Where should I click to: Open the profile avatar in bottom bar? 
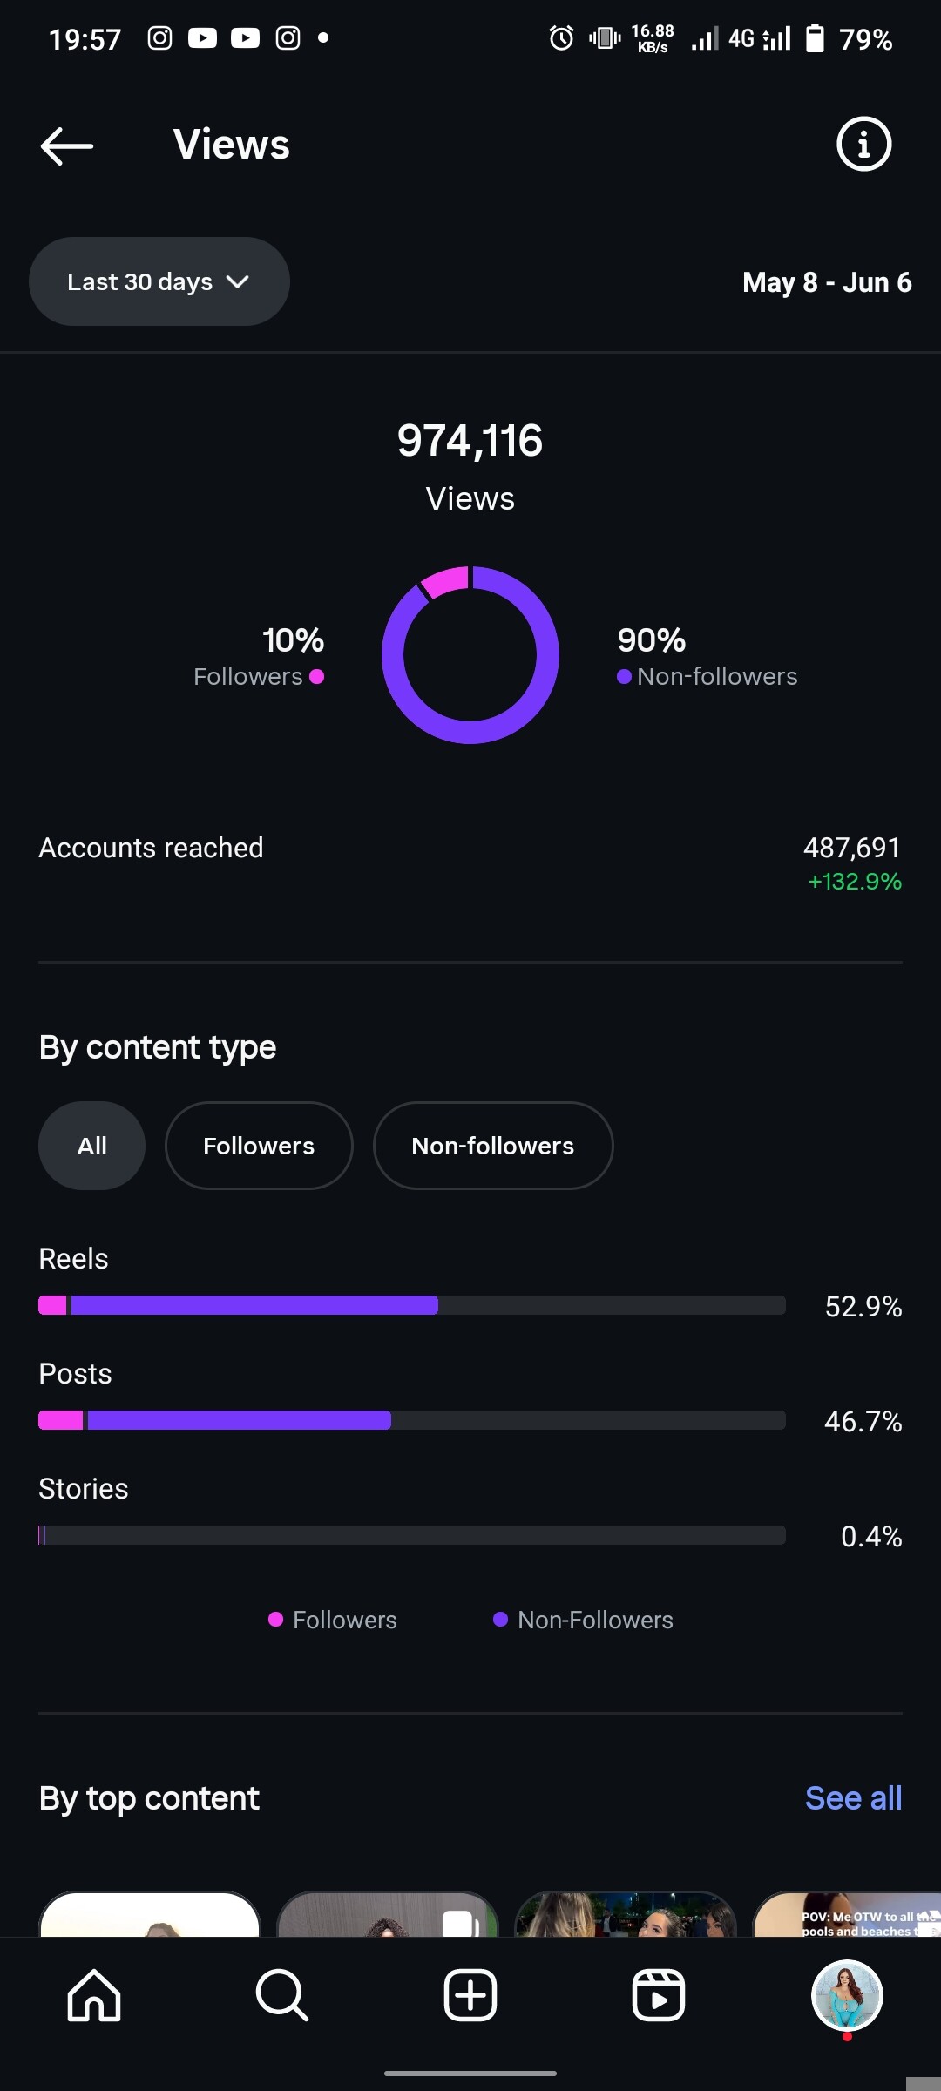[847, 1995]
